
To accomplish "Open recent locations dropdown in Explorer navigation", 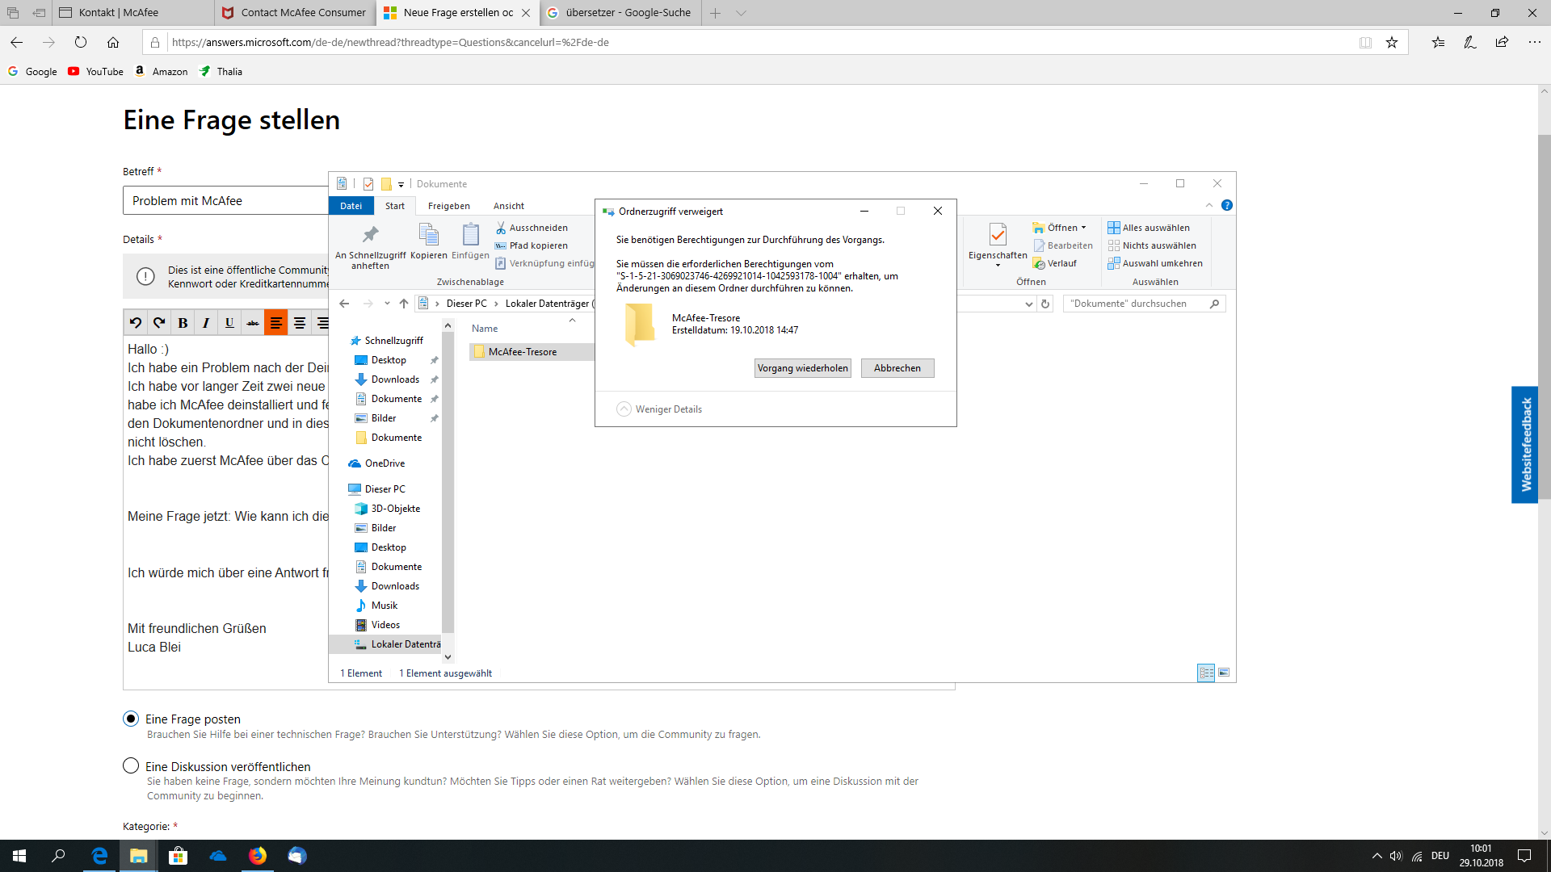I will tap(387, 304).
